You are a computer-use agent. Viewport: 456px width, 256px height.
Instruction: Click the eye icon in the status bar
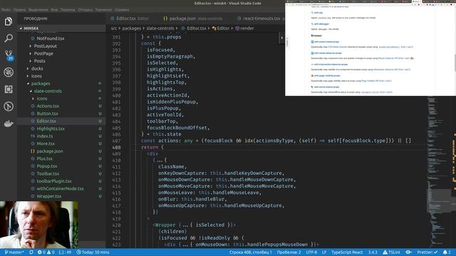pyautogui.click(x=408, y=252)
